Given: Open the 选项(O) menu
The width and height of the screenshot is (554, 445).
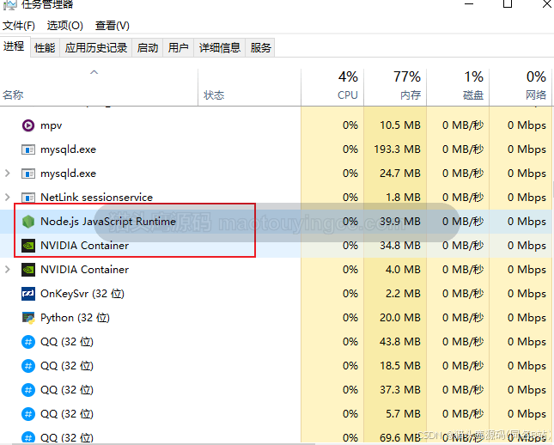Looking at the screenshot, I should click(x=65, y=26).
